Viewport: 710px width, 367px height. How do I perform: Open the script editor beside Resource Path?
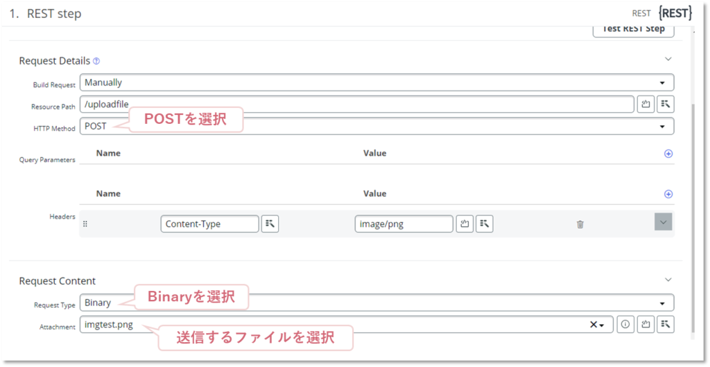coord(646,105)
